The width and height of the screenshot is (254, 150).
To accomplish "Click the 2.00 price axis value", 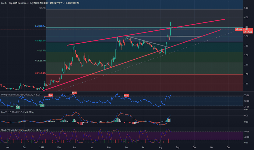I will 246,65.
